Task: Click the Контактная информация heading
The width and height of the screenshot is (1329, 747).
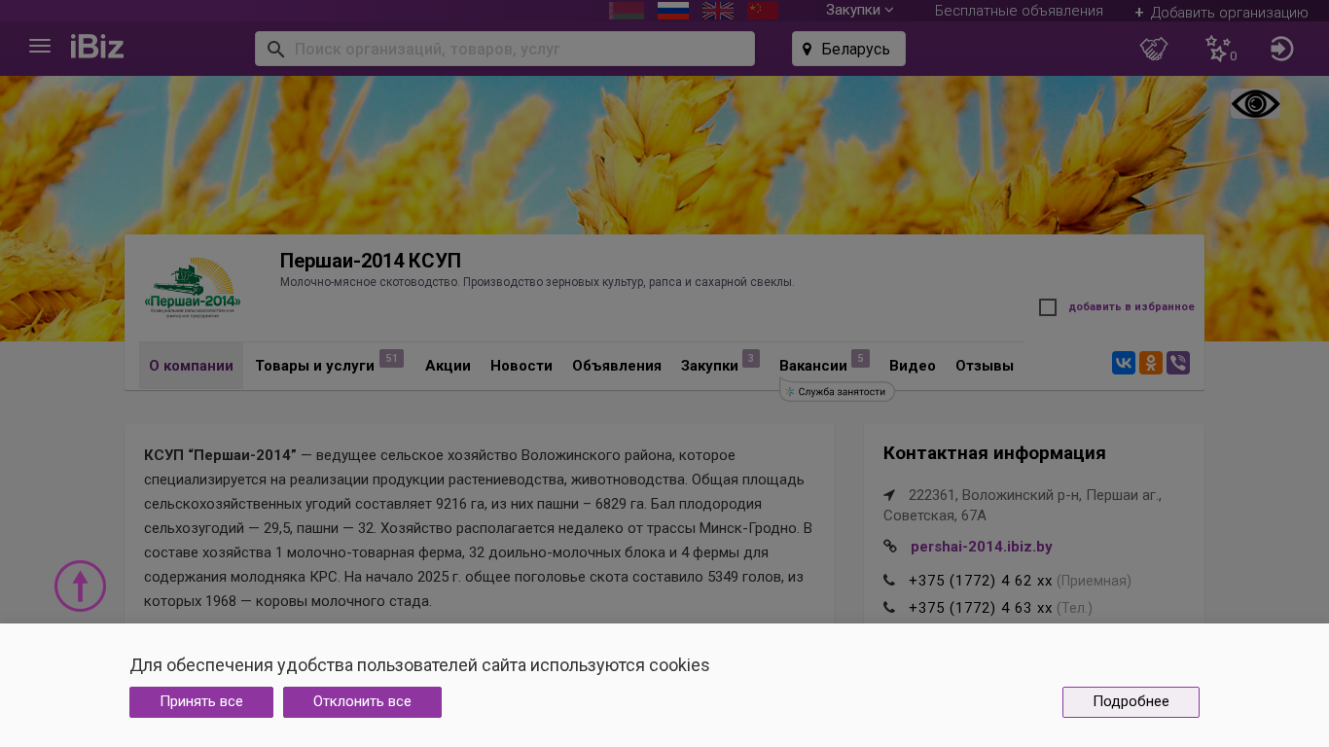Action: click(x=994, y=453)
